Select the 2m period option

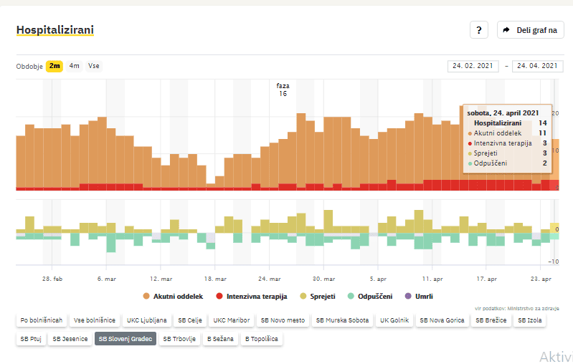click(55, 66)
